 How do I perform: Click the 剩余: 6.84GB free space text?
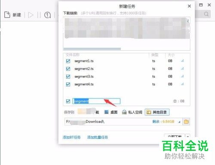[x=163, y=122]
